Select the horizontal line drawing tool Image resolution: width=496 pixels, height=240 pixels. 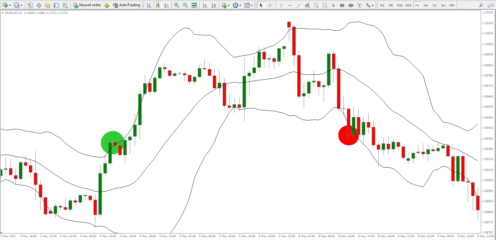click(x=290, y=5)
